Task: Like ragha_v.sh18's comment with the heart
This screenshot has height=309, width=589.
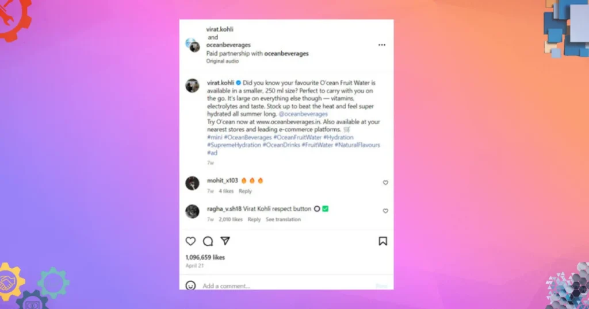Action: [385, 211]
